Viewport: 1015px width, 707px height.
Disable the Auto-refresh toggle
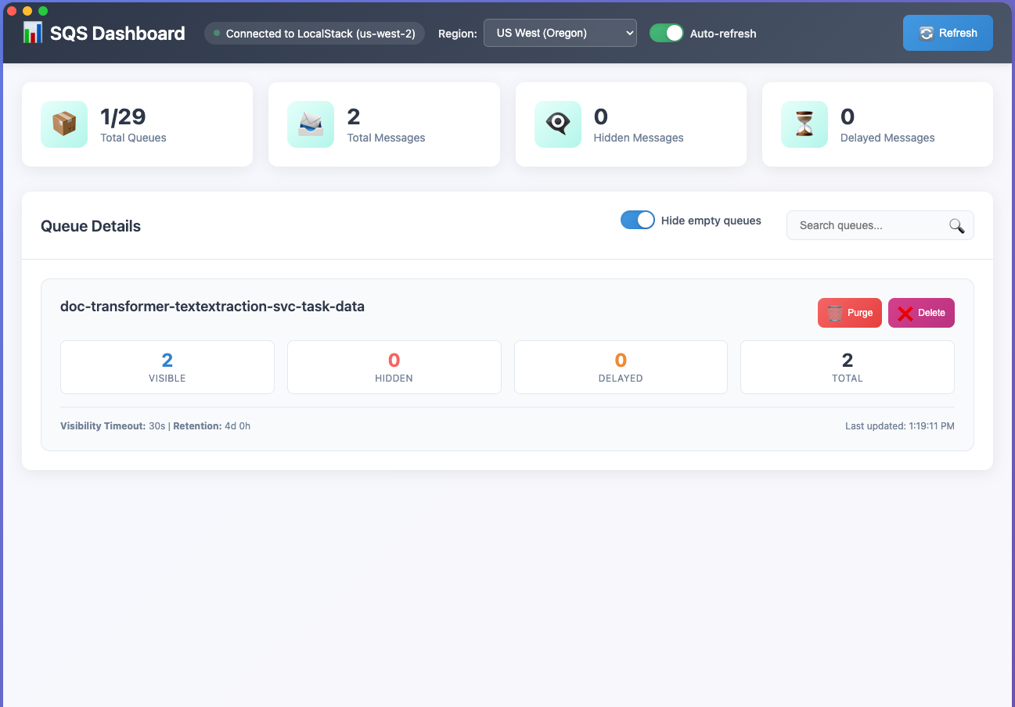(666, 34)
